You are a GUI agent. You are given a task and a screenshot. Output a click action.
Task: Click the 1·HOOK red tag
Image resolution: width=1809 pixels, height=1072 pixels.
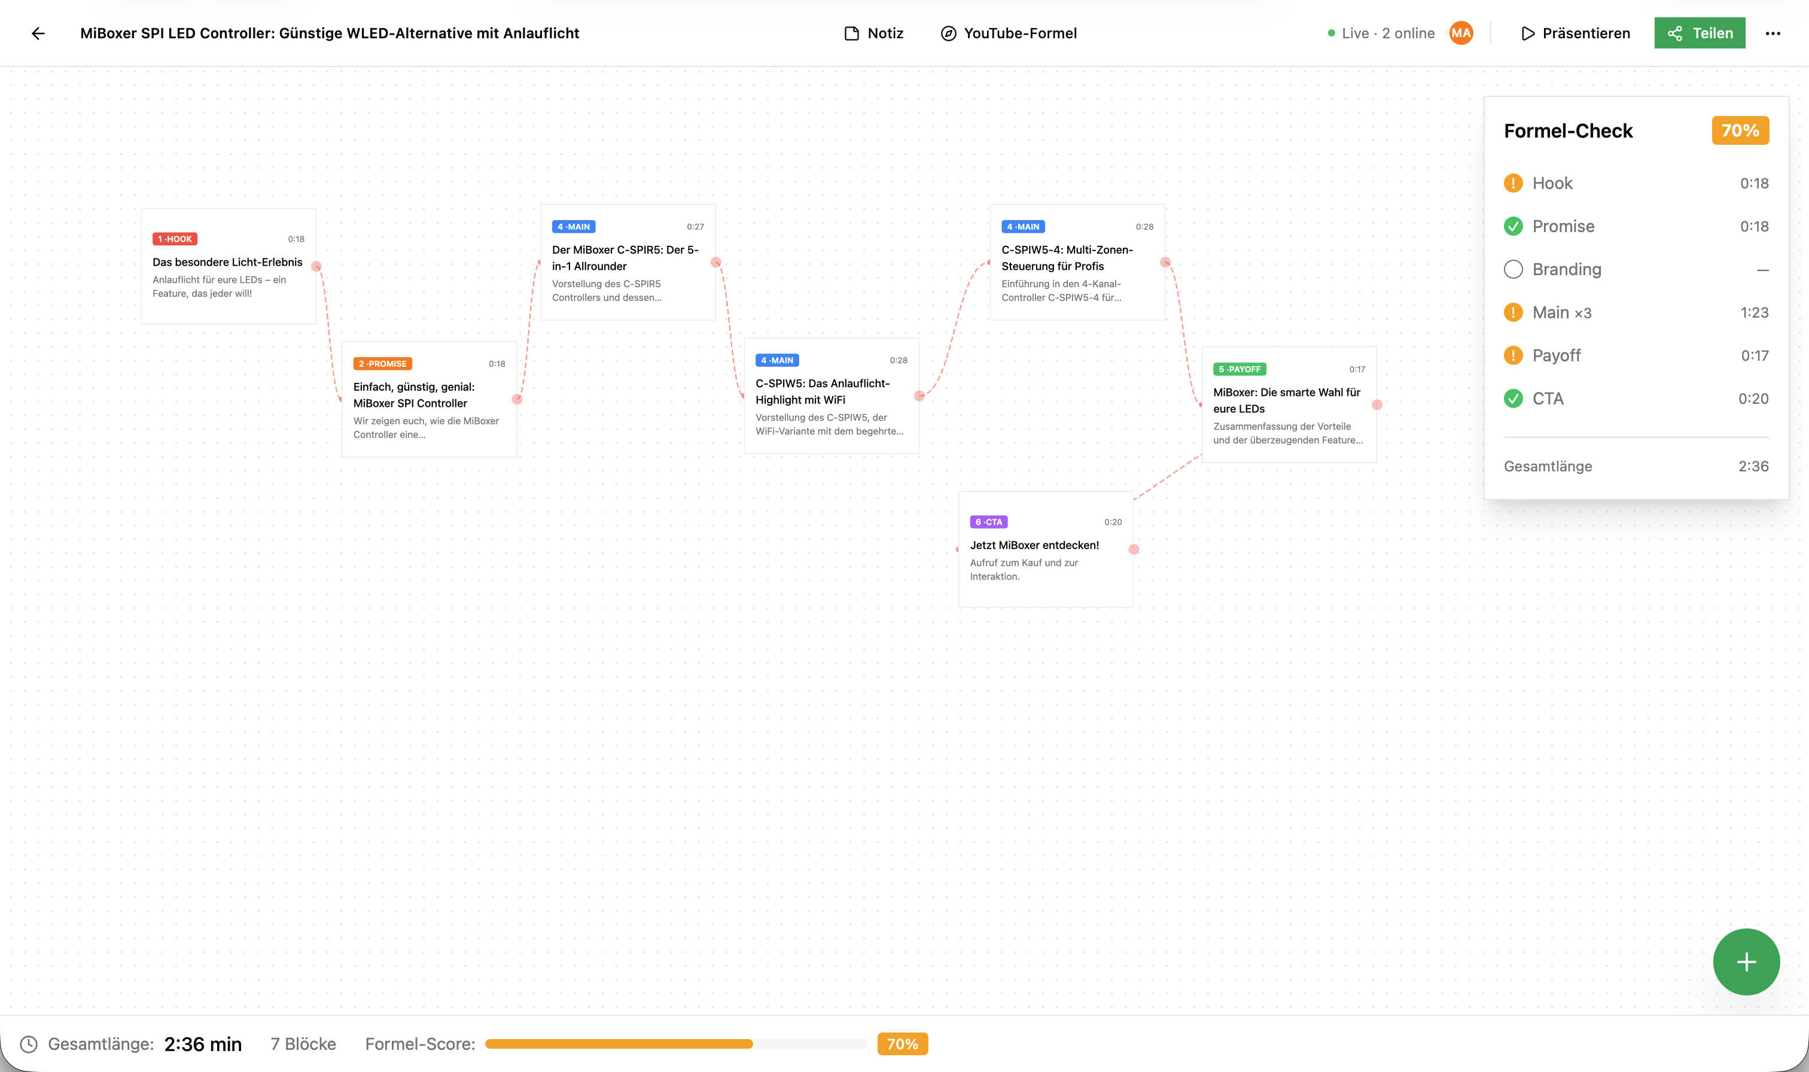(x=175, y=239)
